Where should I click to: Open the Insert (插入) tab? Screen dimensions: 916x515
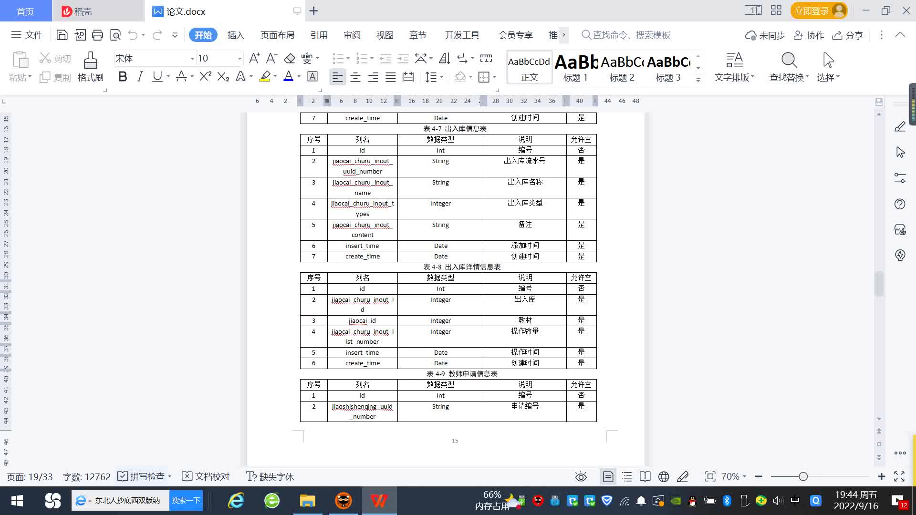click(236, 35)
